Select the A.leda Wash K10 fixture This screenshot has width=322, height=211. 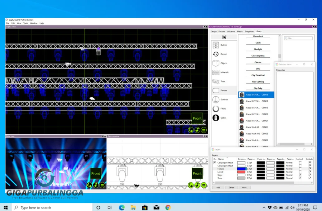[x=256, y=134]
